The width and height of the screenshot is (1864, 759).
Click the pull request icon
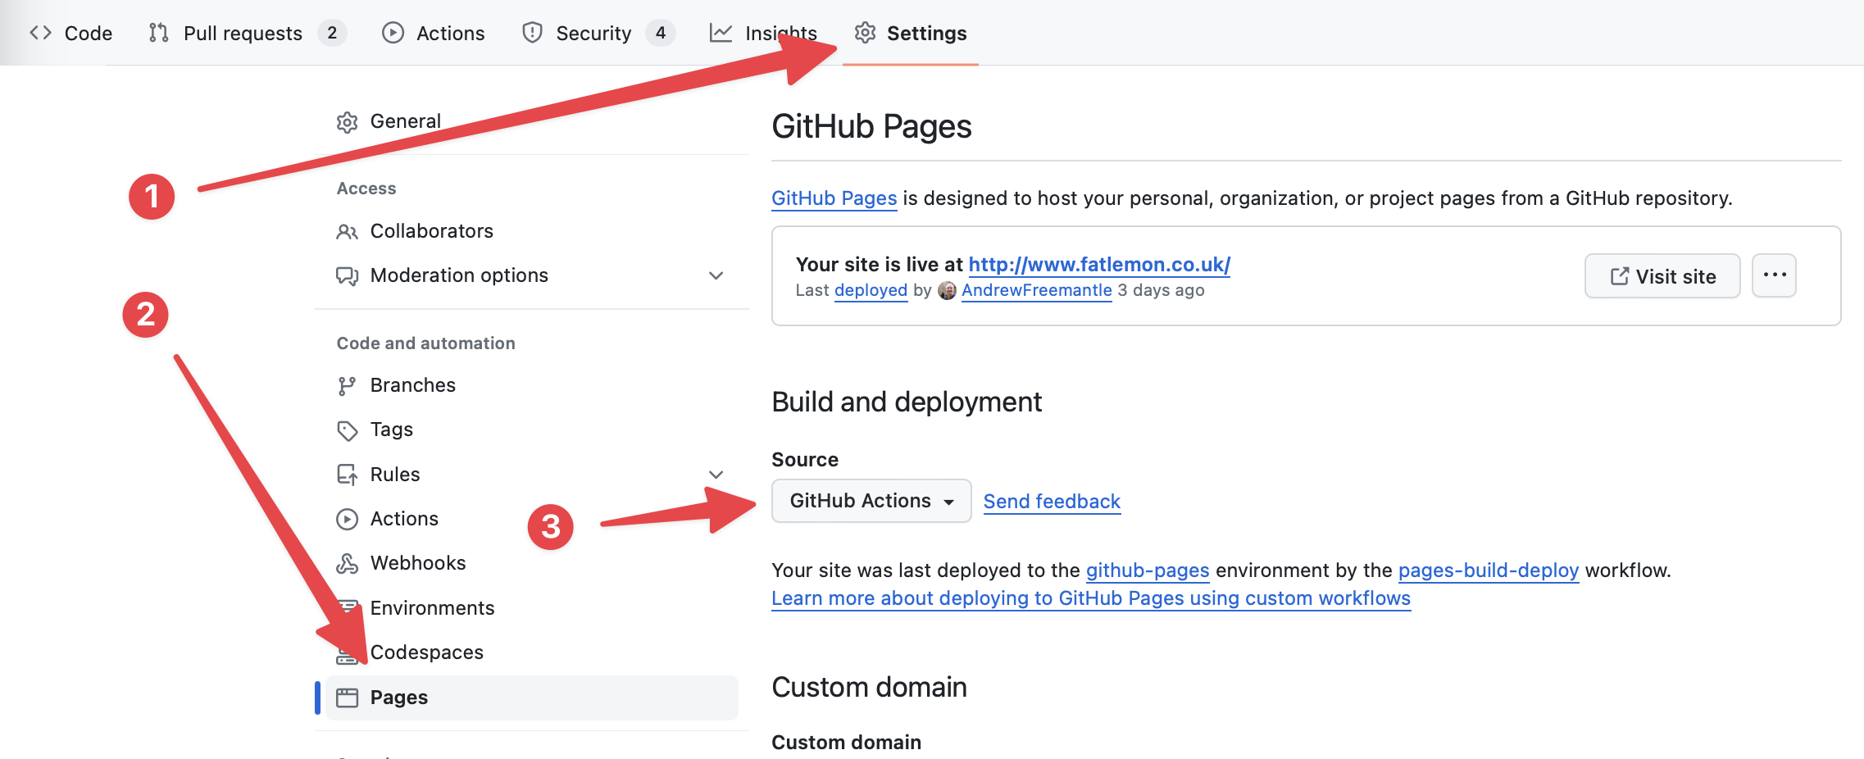(x=158, y=33)
